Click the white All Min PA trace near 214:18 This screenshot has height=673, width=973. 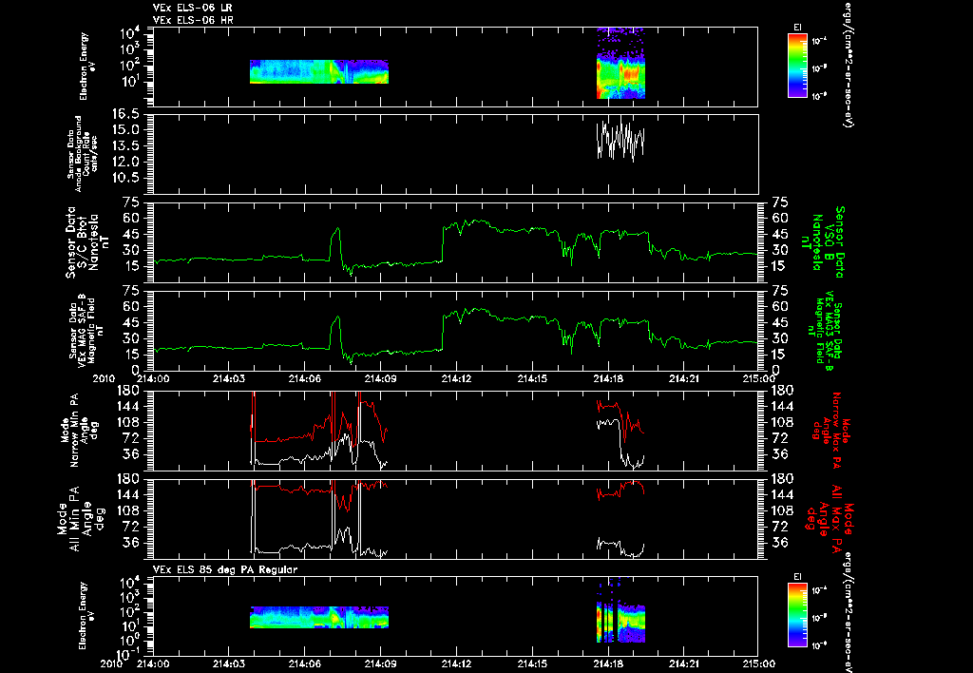(620, 547)
